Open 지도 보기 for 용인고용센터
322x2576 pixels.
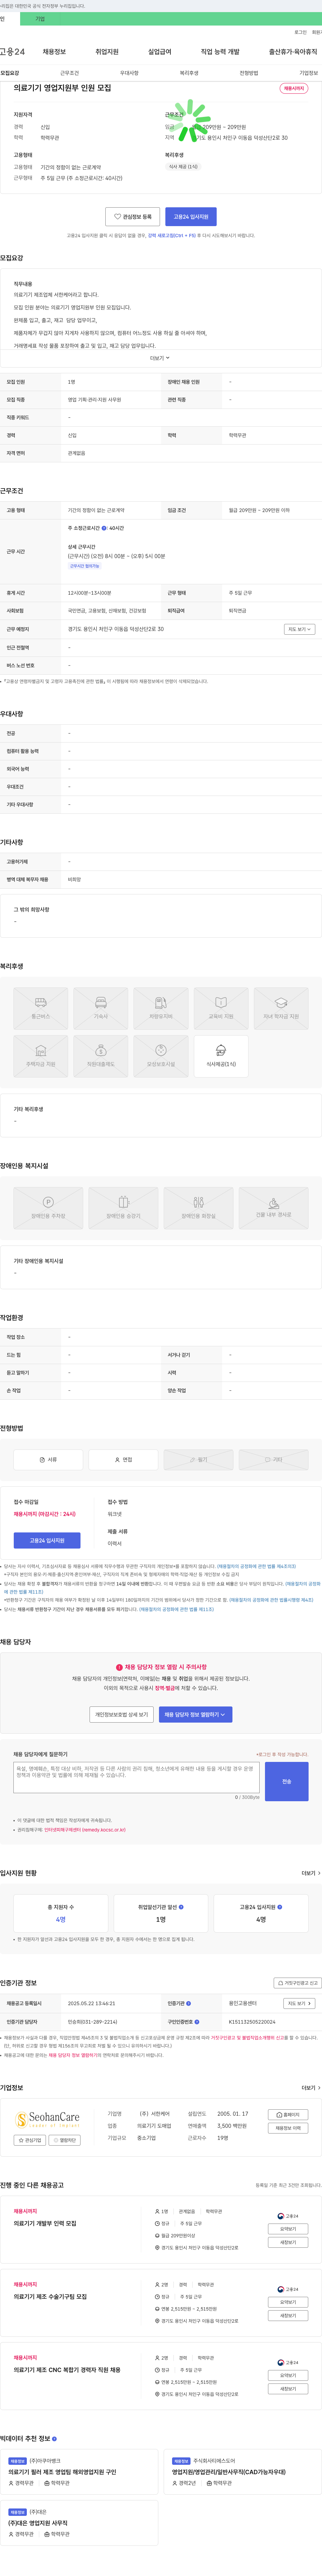[299, 2003]
